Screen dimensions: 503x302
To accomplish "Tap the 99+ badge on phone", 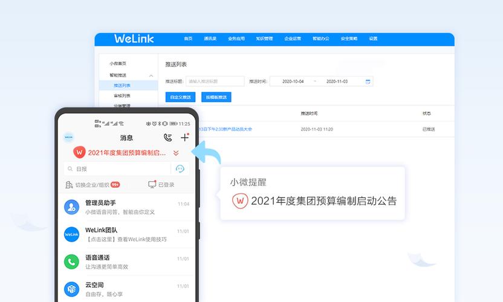I will click(x=115, y=185).
